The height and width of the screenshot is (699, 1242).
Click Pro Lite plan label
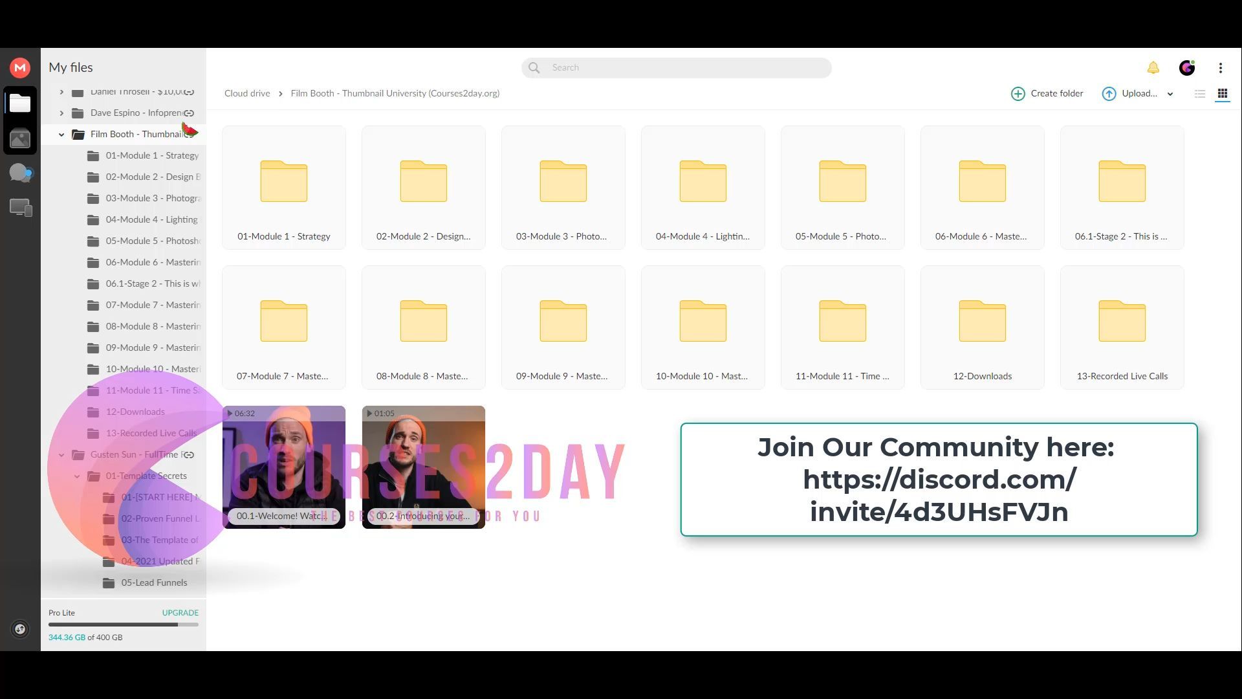coord(61,613)
